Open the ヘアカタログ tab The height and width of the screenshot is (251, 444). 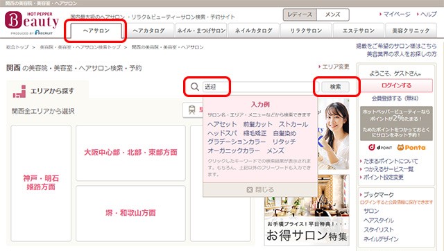(148, 31)
